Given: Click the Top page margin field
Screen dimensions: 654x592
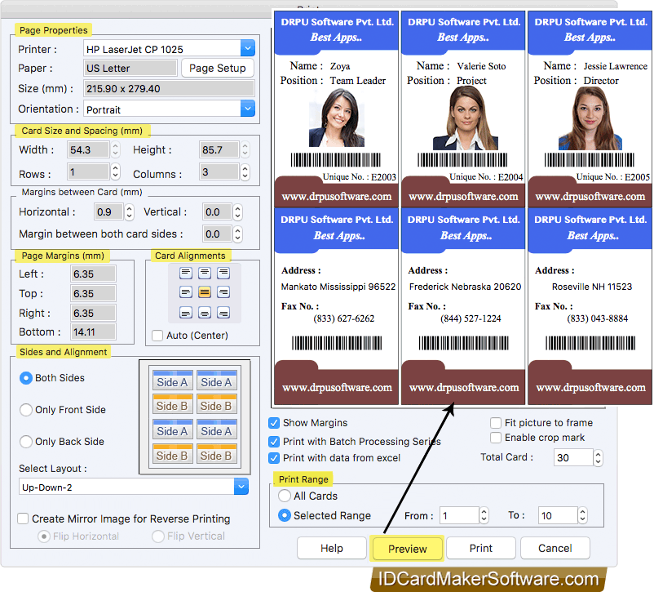Looking at the screenshot, I should (x=93, y=294).
